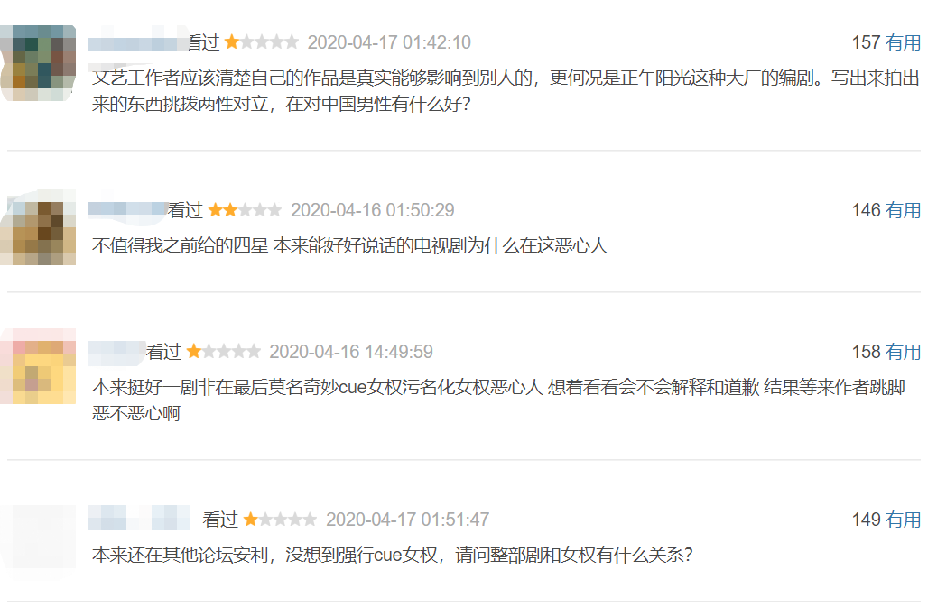937x607 pixels.
Task: Click review text starting 不值得我之前给的四星
Action: click(x=349, y=245)
